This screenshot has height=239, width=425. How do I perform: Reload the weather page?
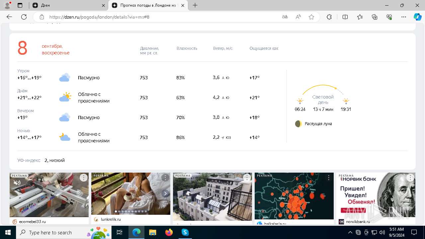tap(24, 17)
